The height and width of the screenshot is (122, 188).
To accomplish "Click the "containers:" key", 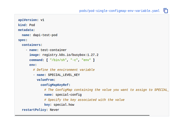I will coord(32,45).
